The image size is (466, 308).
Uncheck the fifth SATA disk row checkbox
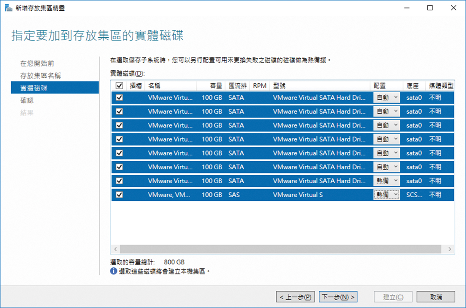click(x=119, y=153)
